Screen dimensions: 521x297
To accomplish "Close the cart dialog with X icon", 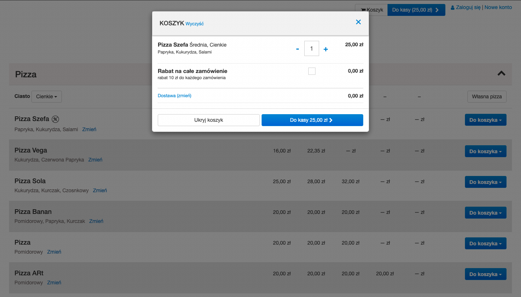I will pyautogui.click(x=358, y=22).
